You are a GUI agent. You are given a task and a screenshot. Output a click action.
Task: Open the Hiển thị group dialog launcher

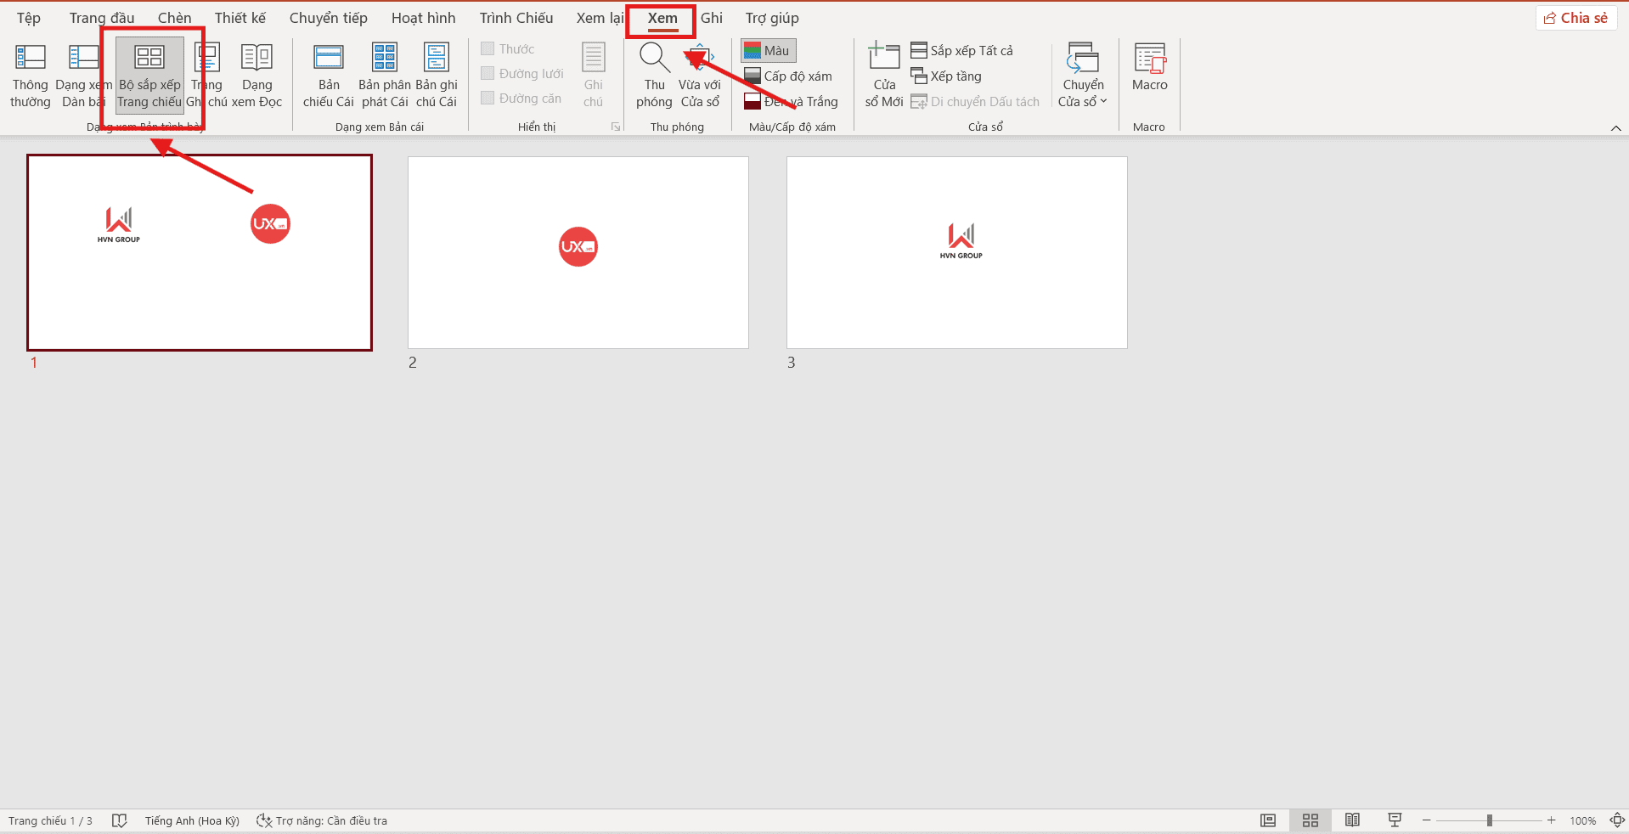click(x=616, y=126)
